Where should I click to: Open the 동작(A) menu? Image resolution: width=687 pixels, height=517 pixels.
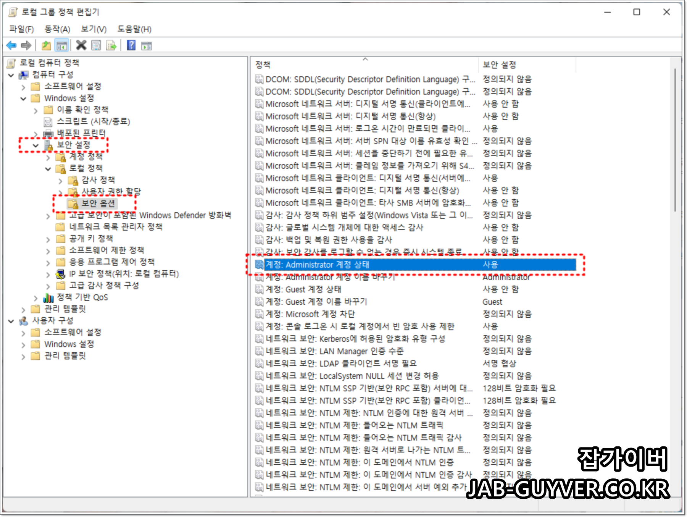(x=57, y=29)
